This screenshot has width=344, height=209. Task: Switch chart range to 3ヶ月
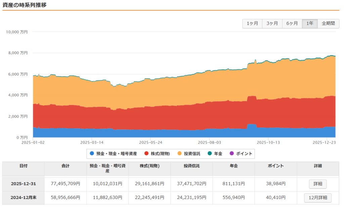point(272,23)
